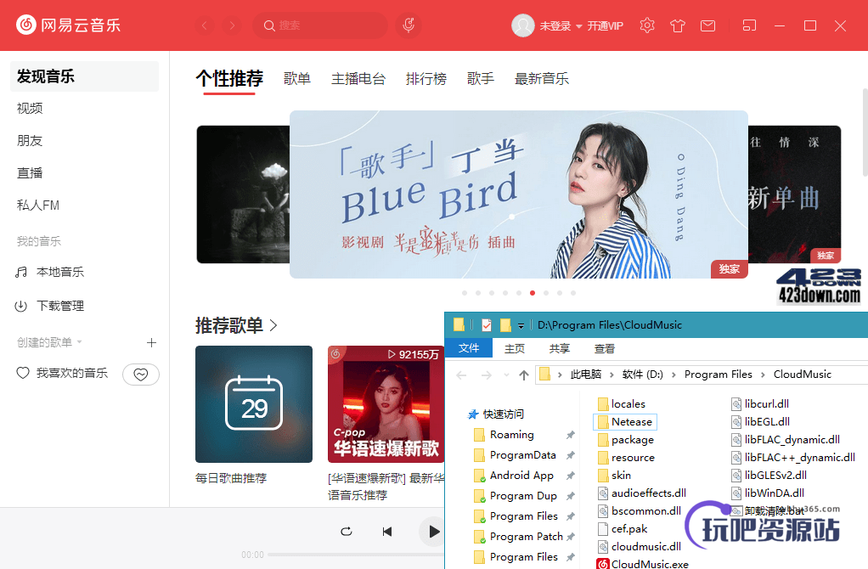Switch to 排行榜 tab

click(x=426, y=79)
